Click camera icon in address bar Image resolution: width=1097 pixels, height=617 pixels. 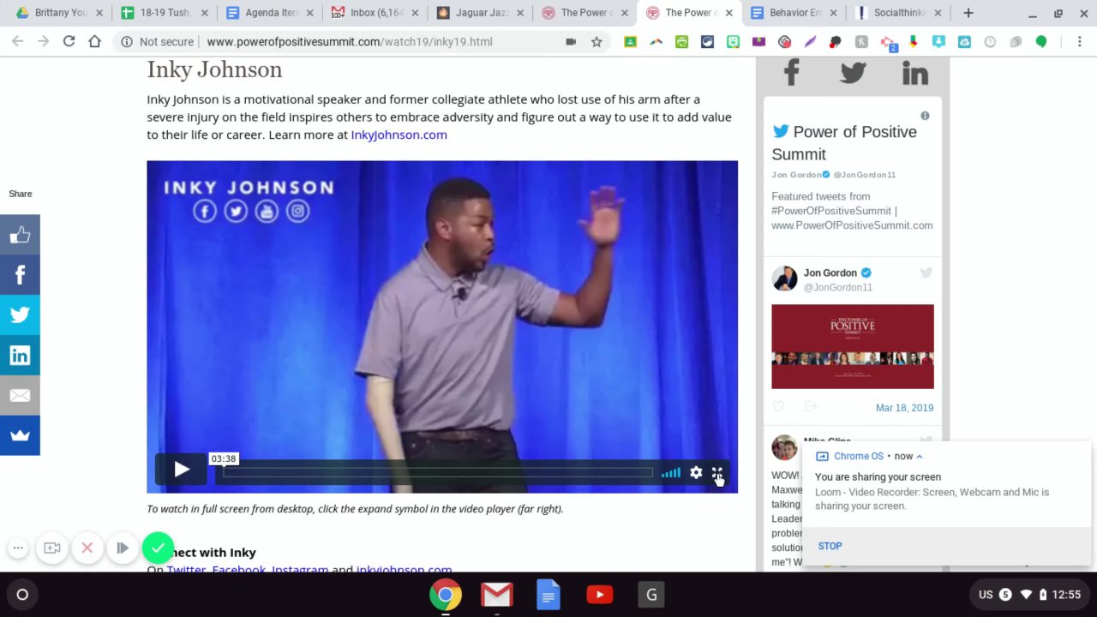tap(571, 42)
